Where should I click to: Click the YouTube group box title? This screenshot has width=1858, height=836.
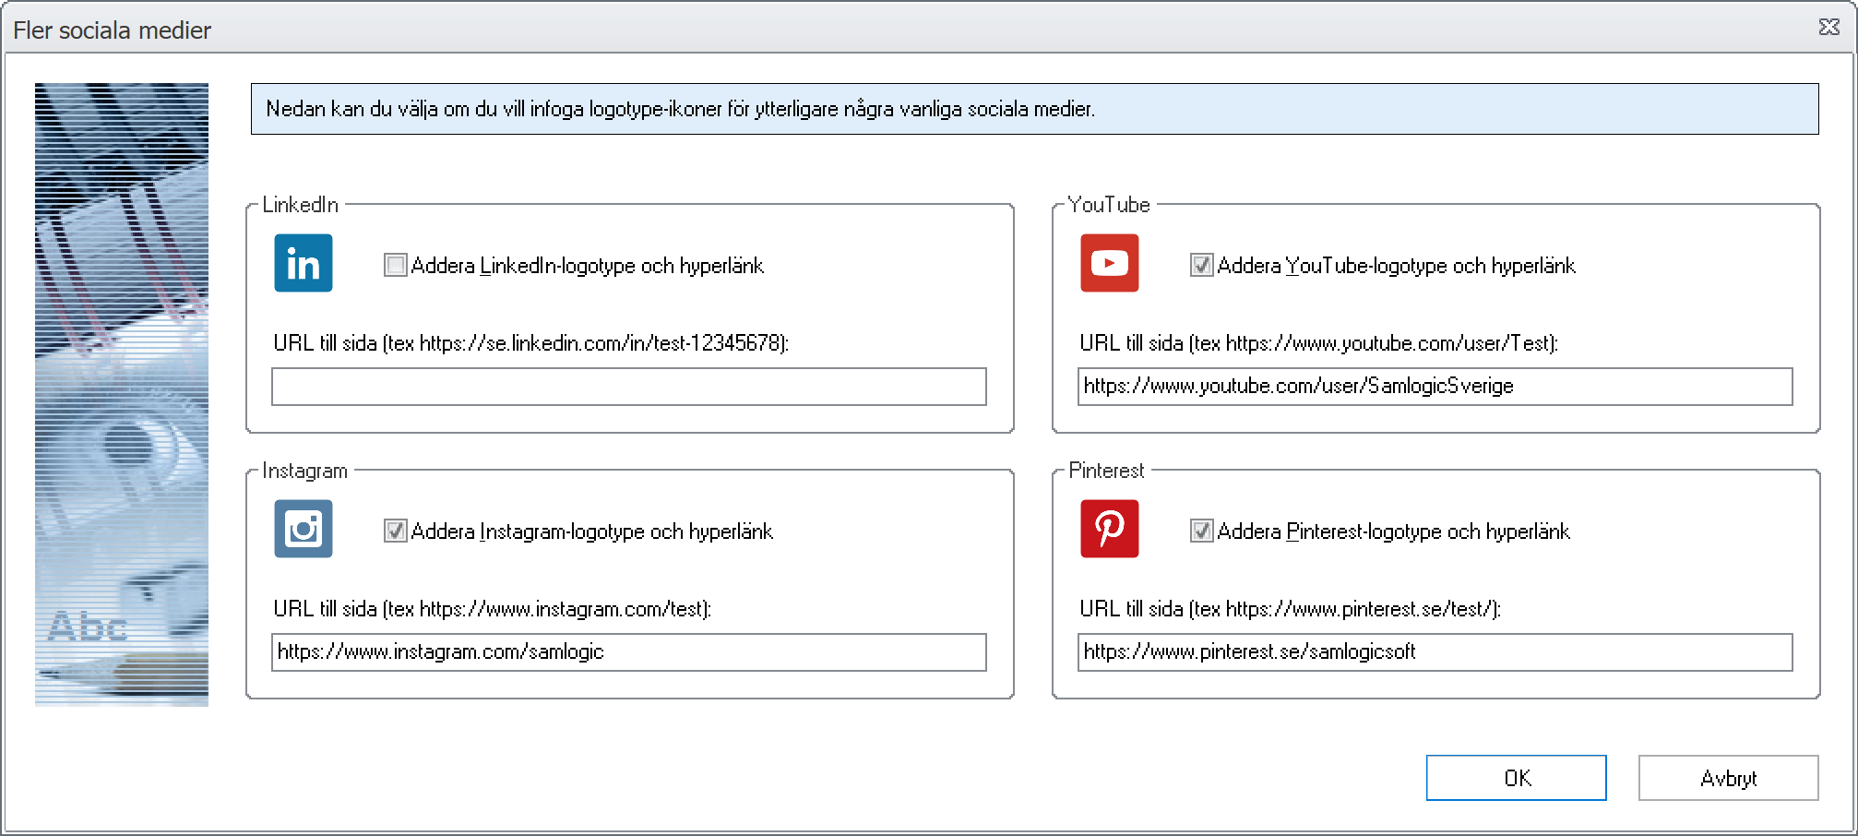click(1109, 205)
